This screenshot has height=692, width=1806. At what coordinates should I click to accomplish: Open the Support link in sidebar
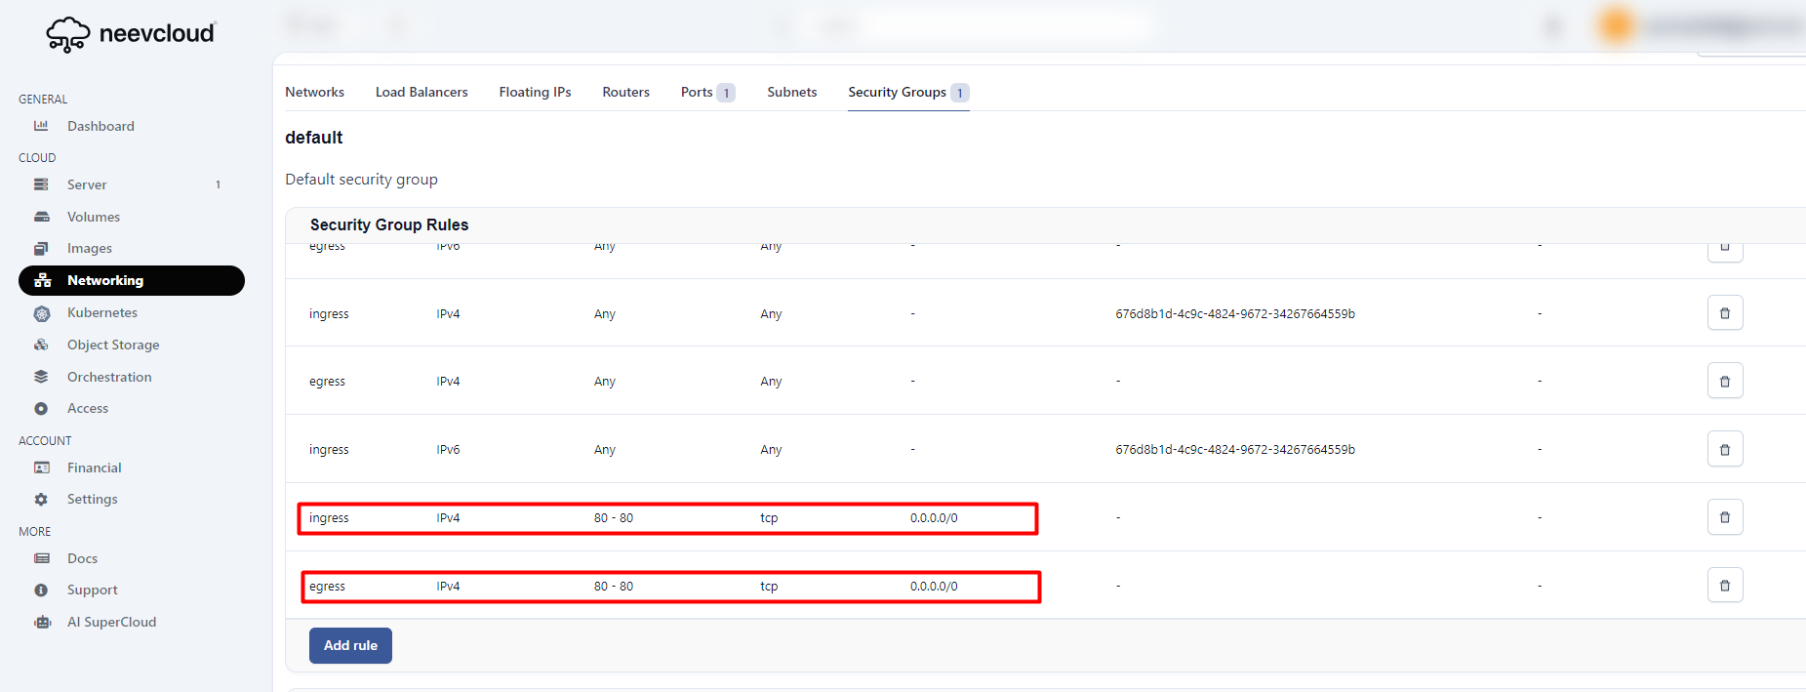coord(92,590)
